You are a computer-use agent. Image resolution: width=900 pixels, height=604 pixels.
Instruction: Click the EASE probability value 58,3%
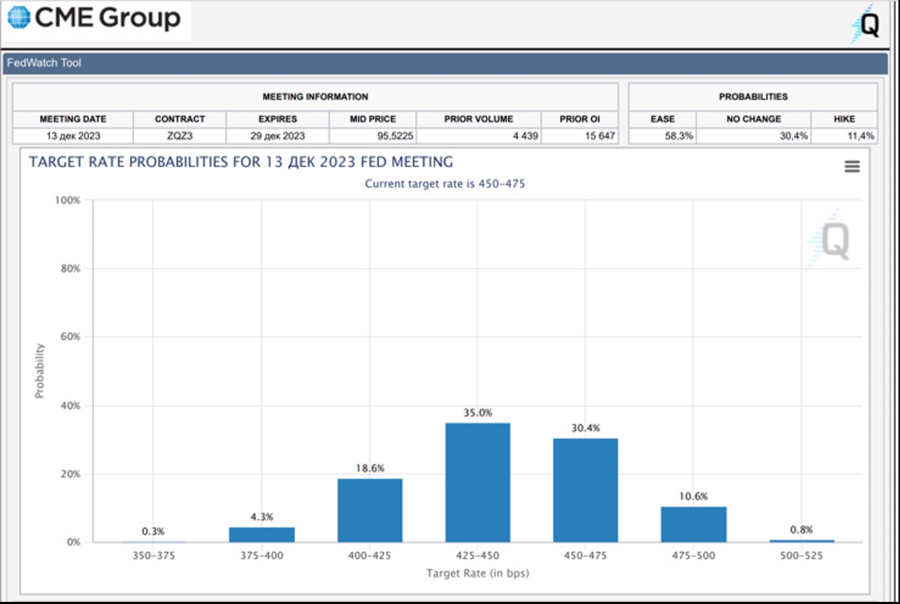coord(679,136)
